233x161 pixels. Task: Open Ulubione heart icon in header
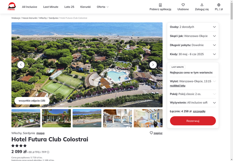coord(183,5)
